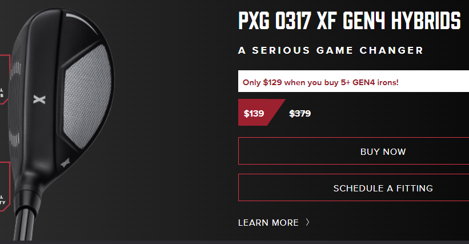Viewport: 469px width, 244px height.
Task: Click the PXG 0317 XF GEN4 Hybrids heading
Action: pos(349,21)
